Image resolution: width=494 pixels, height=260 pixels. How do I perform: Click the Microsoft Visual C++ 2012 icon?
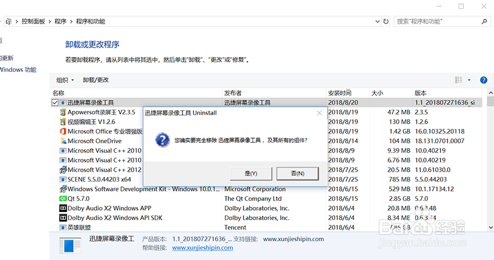pyautogui.click(x=63, y=169)
